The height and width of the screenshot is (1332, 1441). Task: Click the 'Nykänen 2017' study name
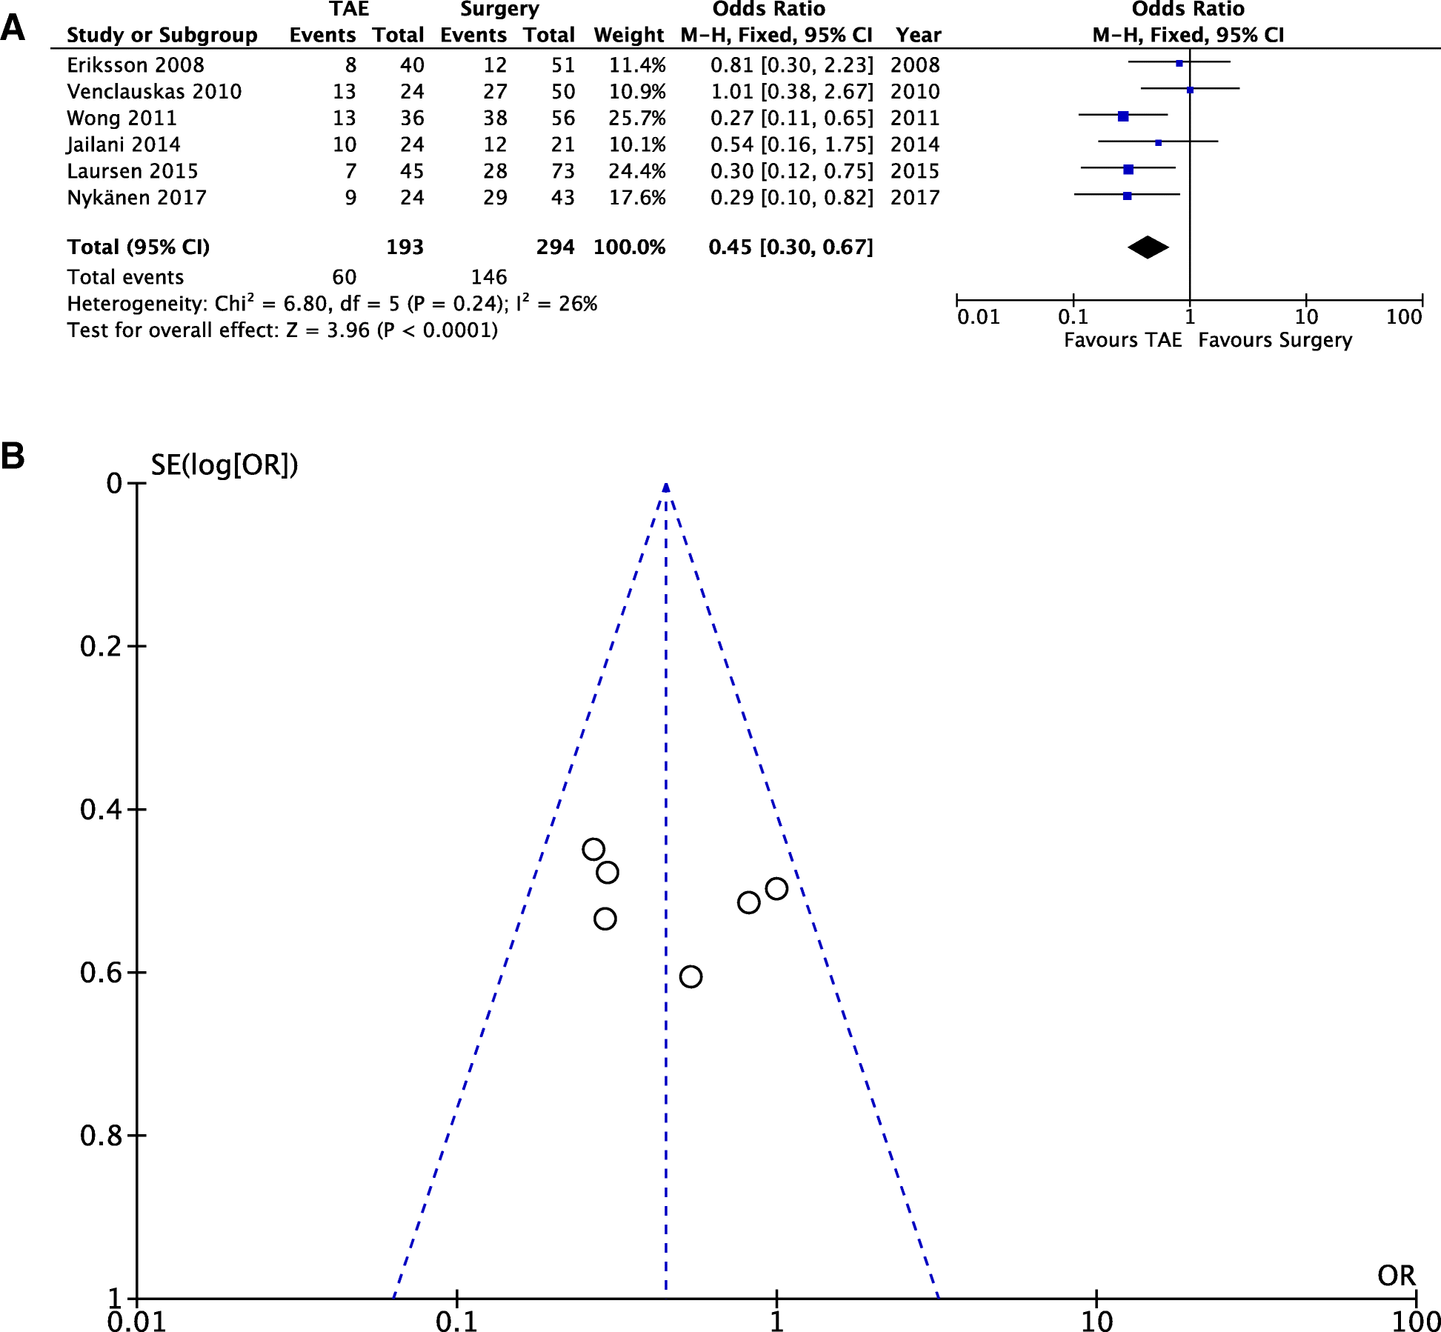tap(136, 198)
